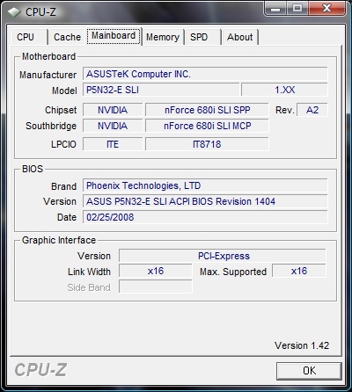The width and height of the screenshot is (352, 392).
Task: Click nForce 680i SLI SPP value
Action: tap(207, 110)
